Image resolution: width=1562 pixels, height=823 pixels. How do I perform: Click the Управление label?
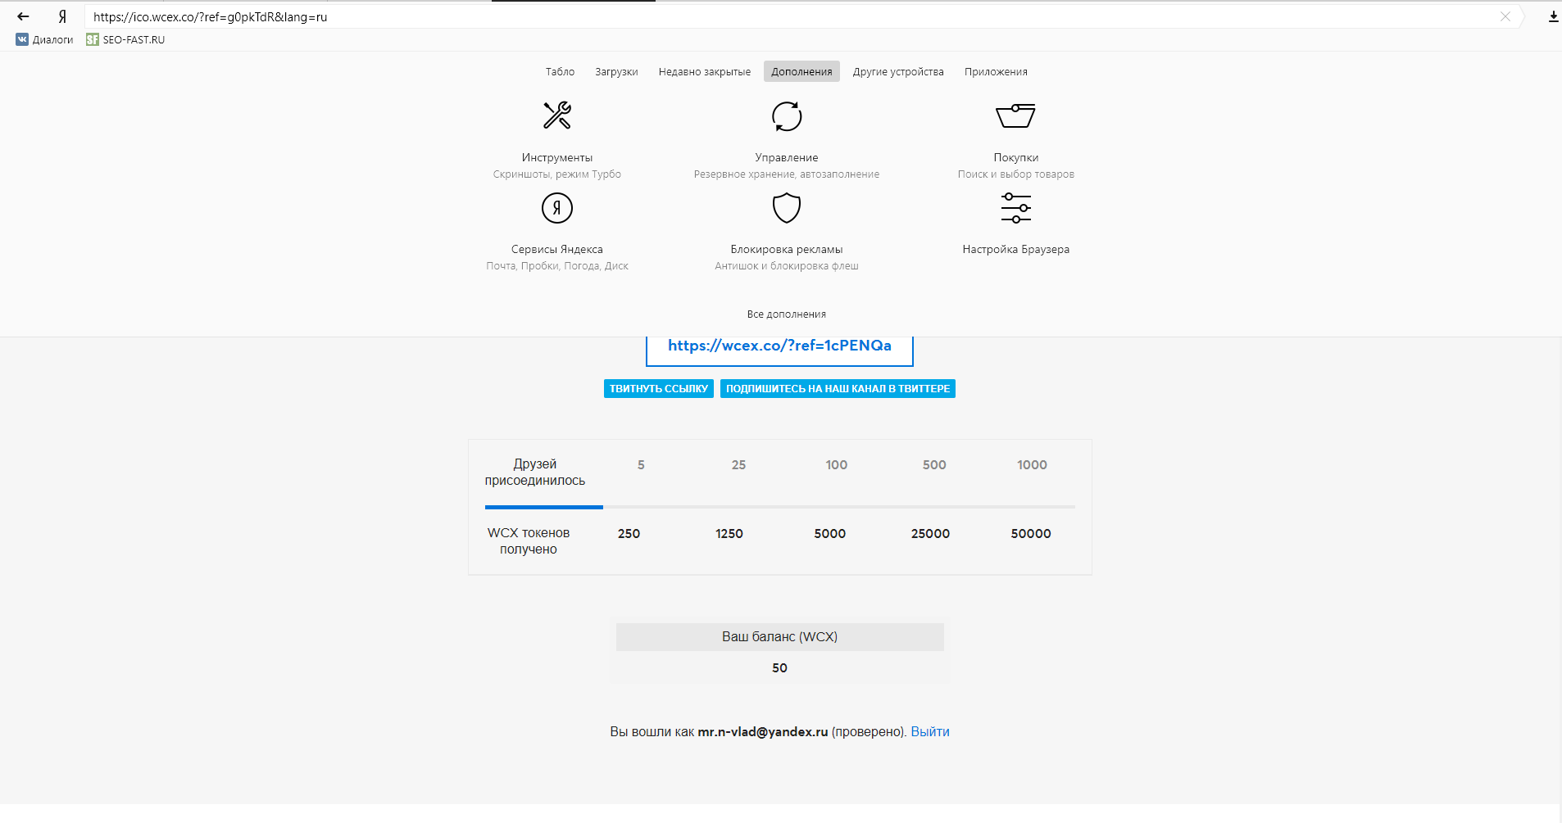click(x=787, y=158)
